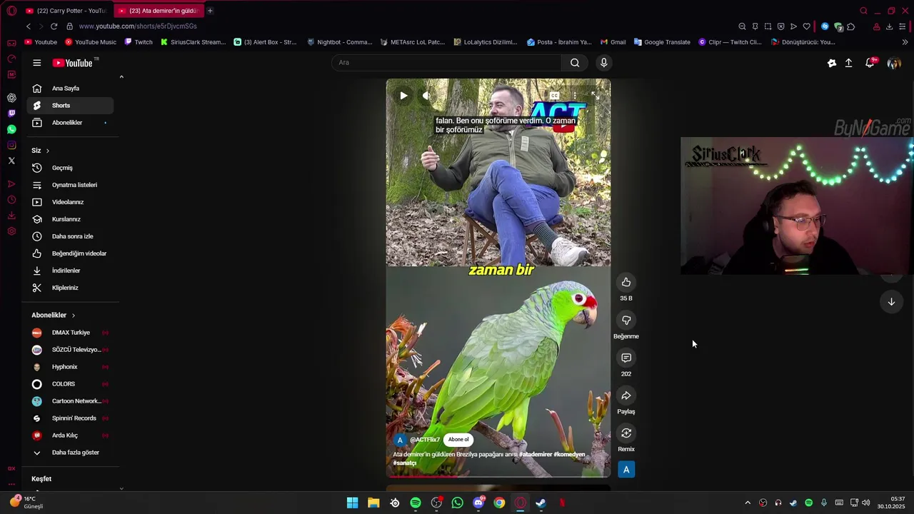
Task: Dislike the Short (Beğenme)
Action: click(x=626, y=320)
